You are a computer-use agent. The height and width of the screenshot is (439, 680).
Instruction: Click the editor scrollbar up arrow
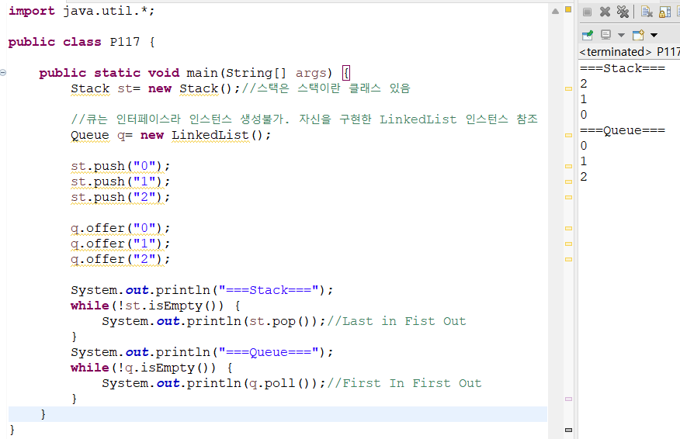[x=555, y=12]
